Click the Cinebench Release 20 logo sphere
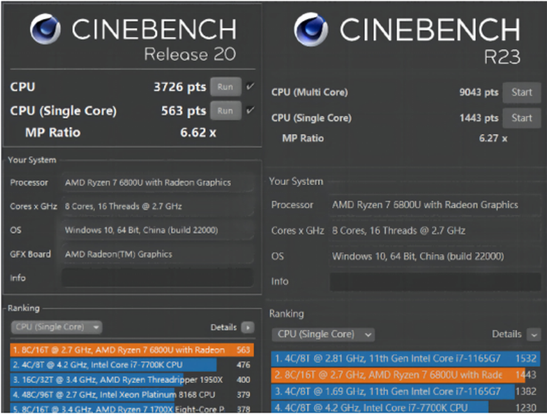Viewport: 547px width, 414px height. [x=46, y=29]
